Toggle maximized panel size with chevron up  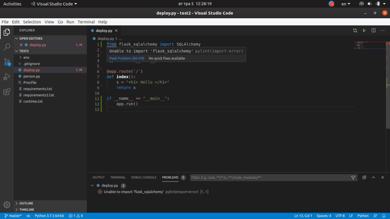pos(373,178)
